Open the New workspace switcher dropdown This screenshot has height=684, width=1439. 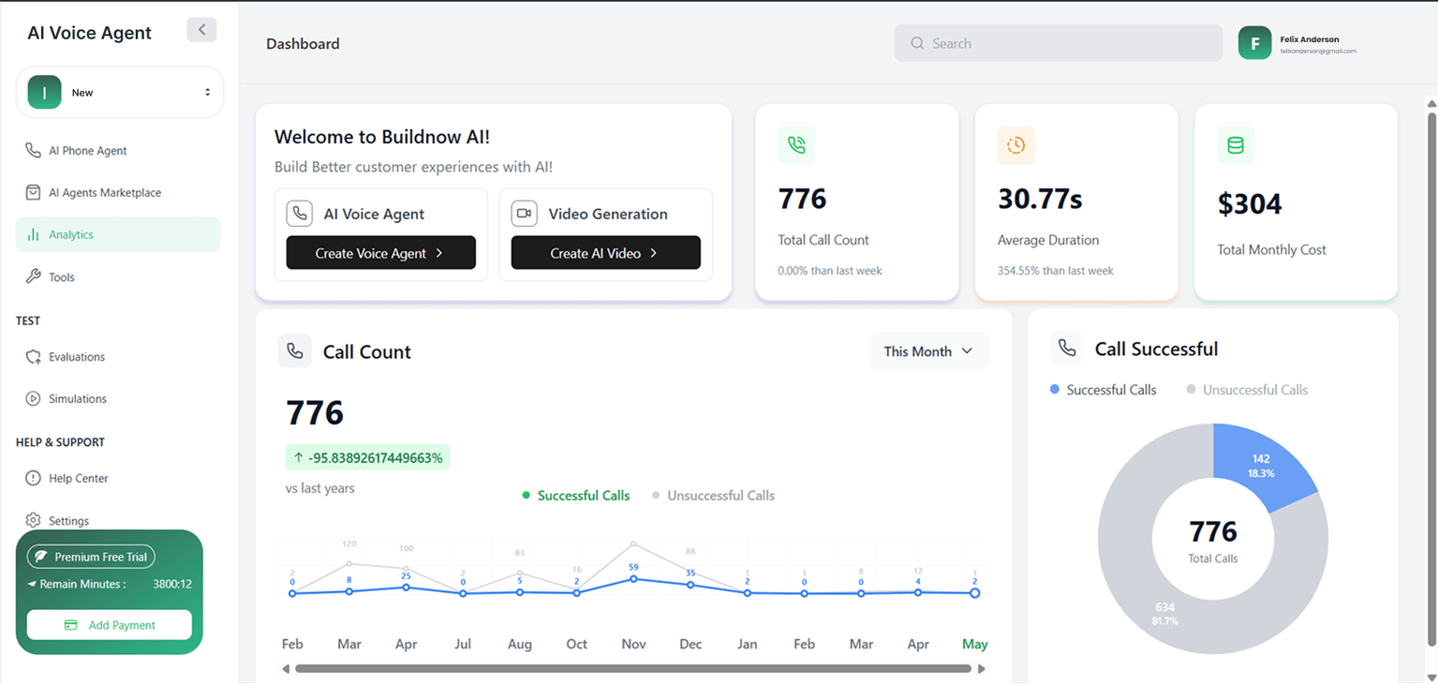[x=120, y=93]
